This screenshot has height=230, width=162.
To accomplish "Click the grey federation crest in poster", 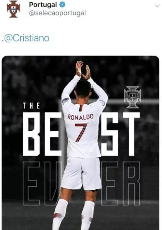I will (133, 97).
